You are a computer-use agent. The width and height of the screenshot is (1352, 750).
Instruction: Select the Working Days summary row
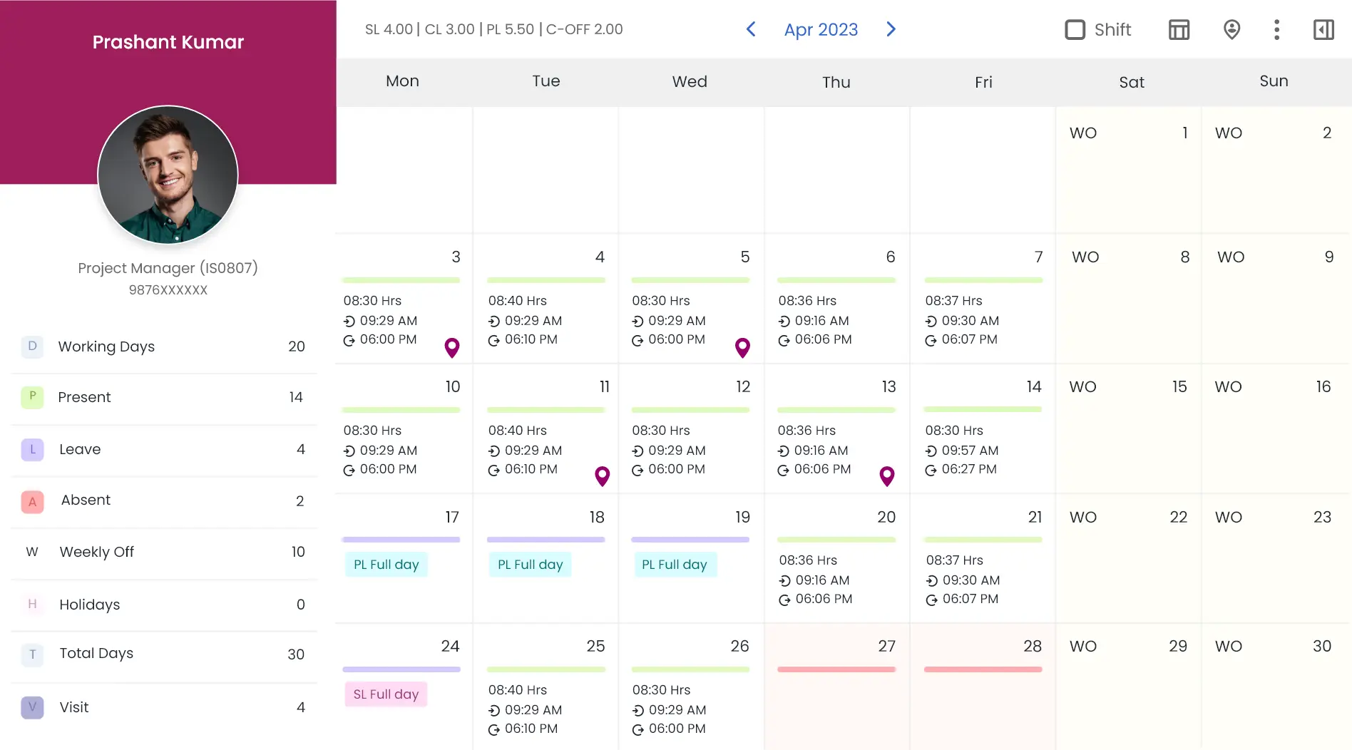pos(164,346)
